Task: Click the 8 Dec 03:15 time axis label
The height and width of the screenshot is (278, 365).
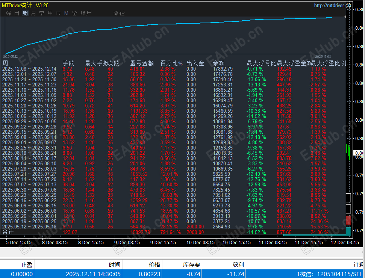Action: pos(55,242)
